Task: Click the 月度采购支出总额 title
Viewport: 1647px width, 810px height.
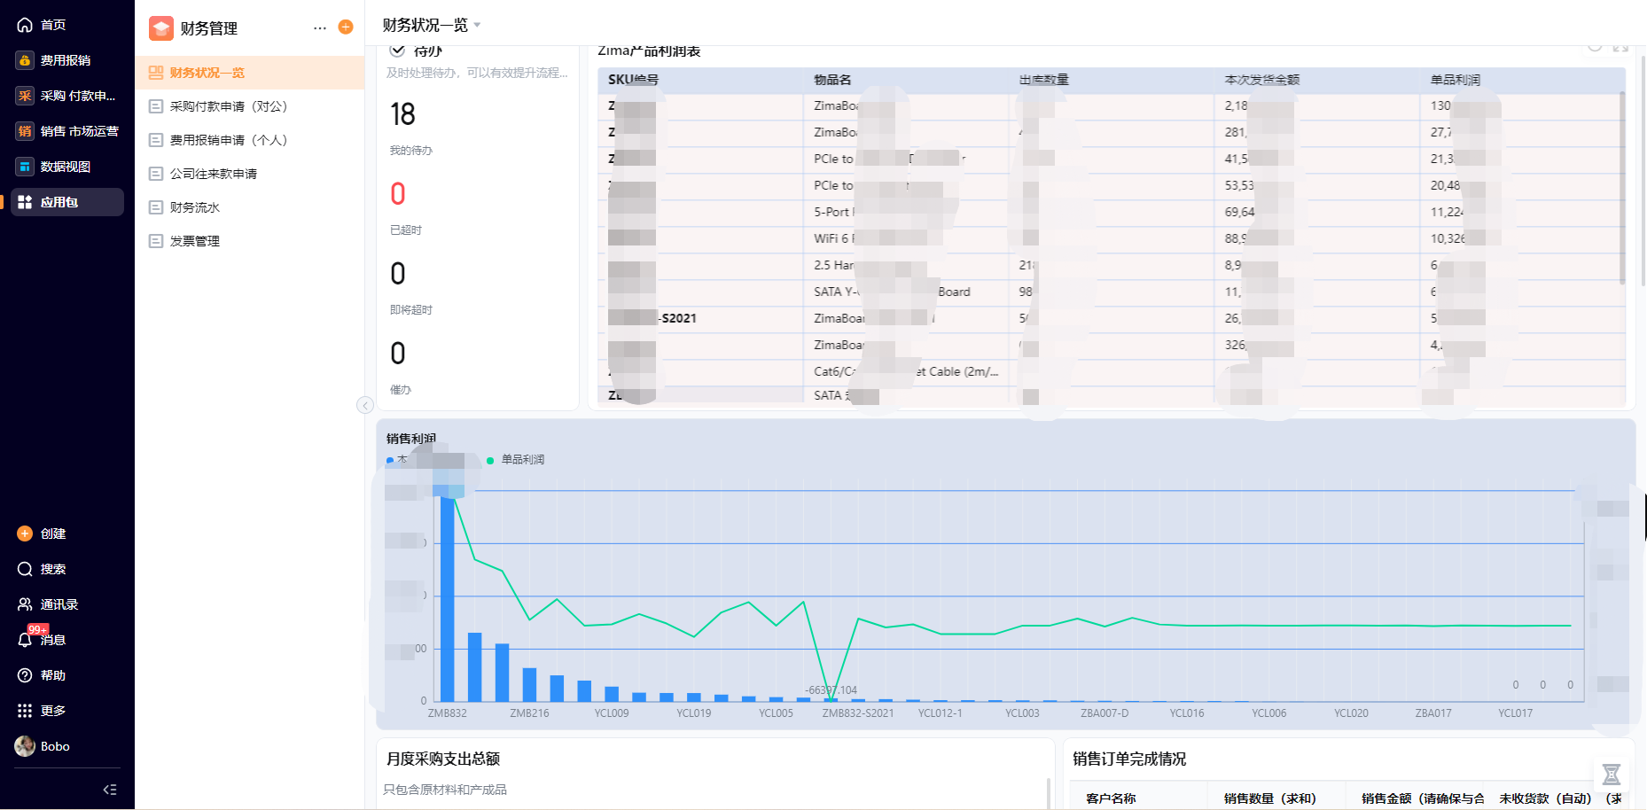Action: point(443,759)
